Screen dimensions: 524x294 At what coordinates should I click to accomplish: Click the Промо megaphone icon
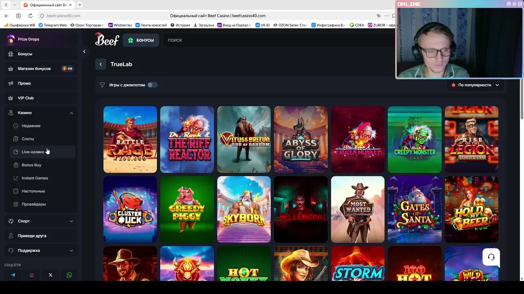tap(11, 83)
